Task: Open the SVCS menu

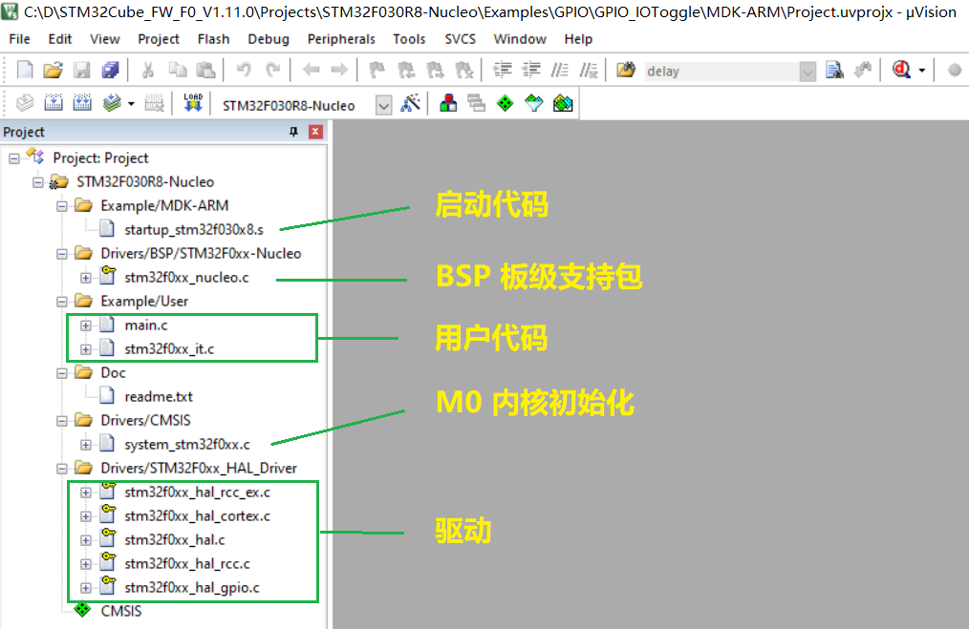Action: point(461,39)
